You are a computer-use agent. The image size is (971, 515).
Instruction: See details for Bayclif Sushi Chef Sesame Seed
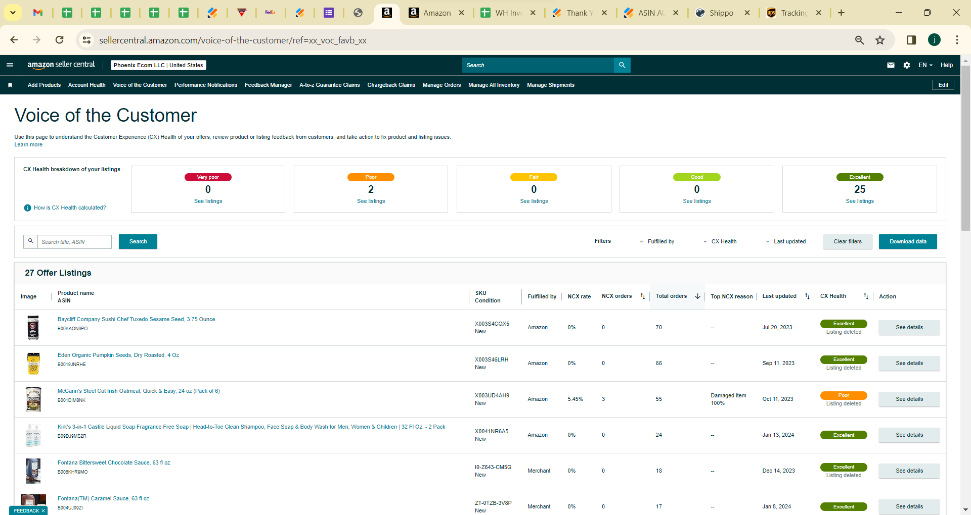[x=909, y=327]
